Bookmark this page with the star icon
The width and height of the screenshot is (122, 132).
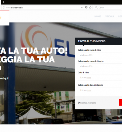point(90,8)
